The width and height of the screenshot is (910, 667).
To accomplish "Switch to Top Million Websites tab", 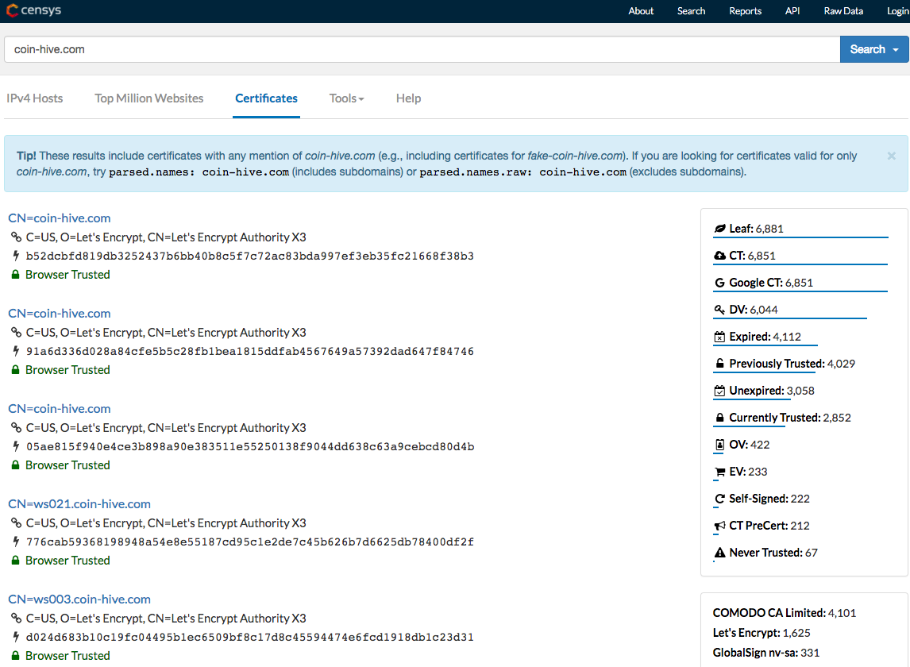I will 149,98.
